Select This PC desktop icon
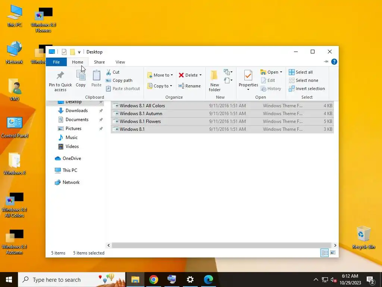 [x=15, y=16]
